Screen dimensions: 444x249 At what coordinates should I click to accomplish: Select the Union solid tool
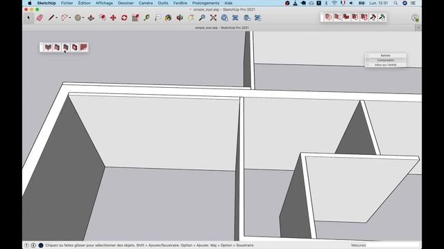pos(346,17)
